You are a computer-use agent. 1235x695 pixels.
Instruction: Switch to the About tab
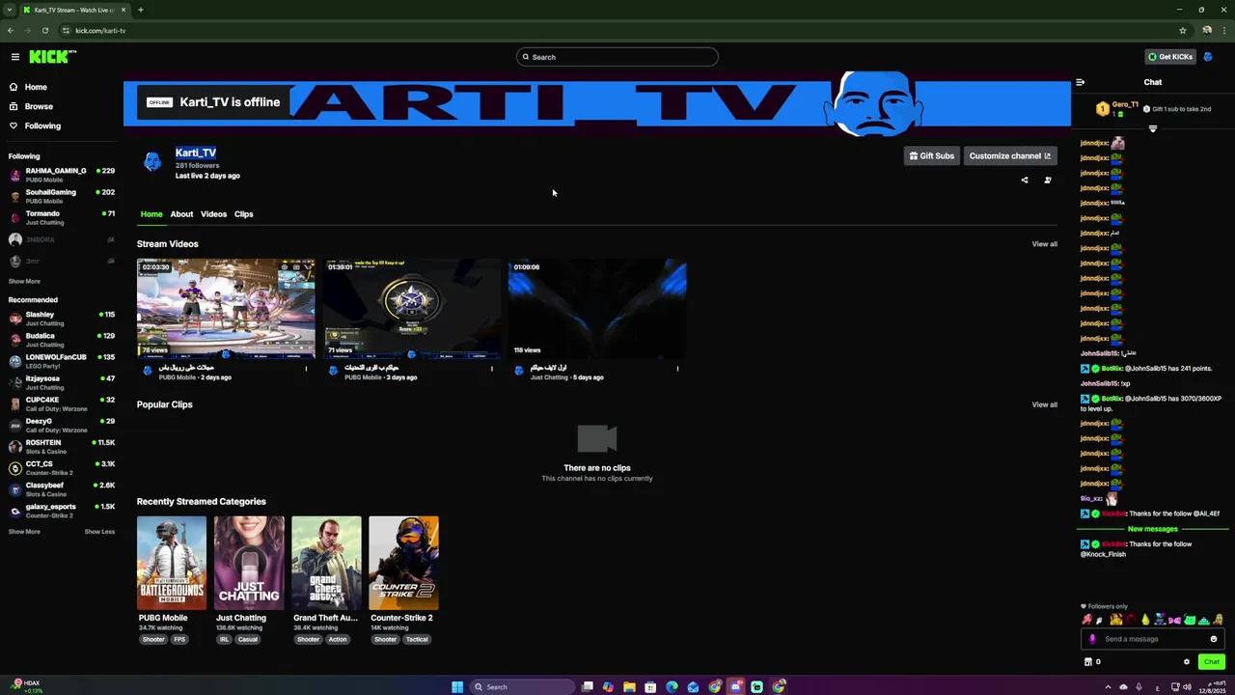coord(181,214)
